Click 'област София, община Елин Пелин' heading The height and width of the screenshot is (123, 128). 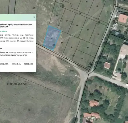16,25
